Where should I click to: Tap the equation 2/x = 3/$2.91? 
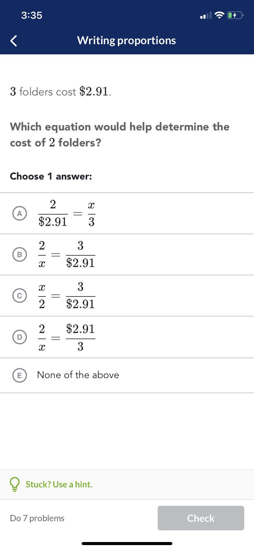pos(67,254)
